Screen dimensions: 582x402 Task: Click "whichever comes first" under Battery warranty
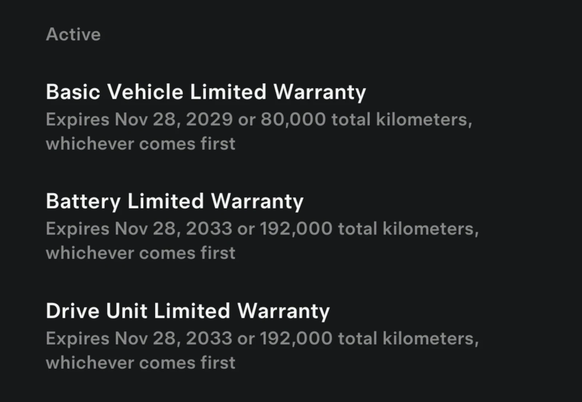point(140,253)
